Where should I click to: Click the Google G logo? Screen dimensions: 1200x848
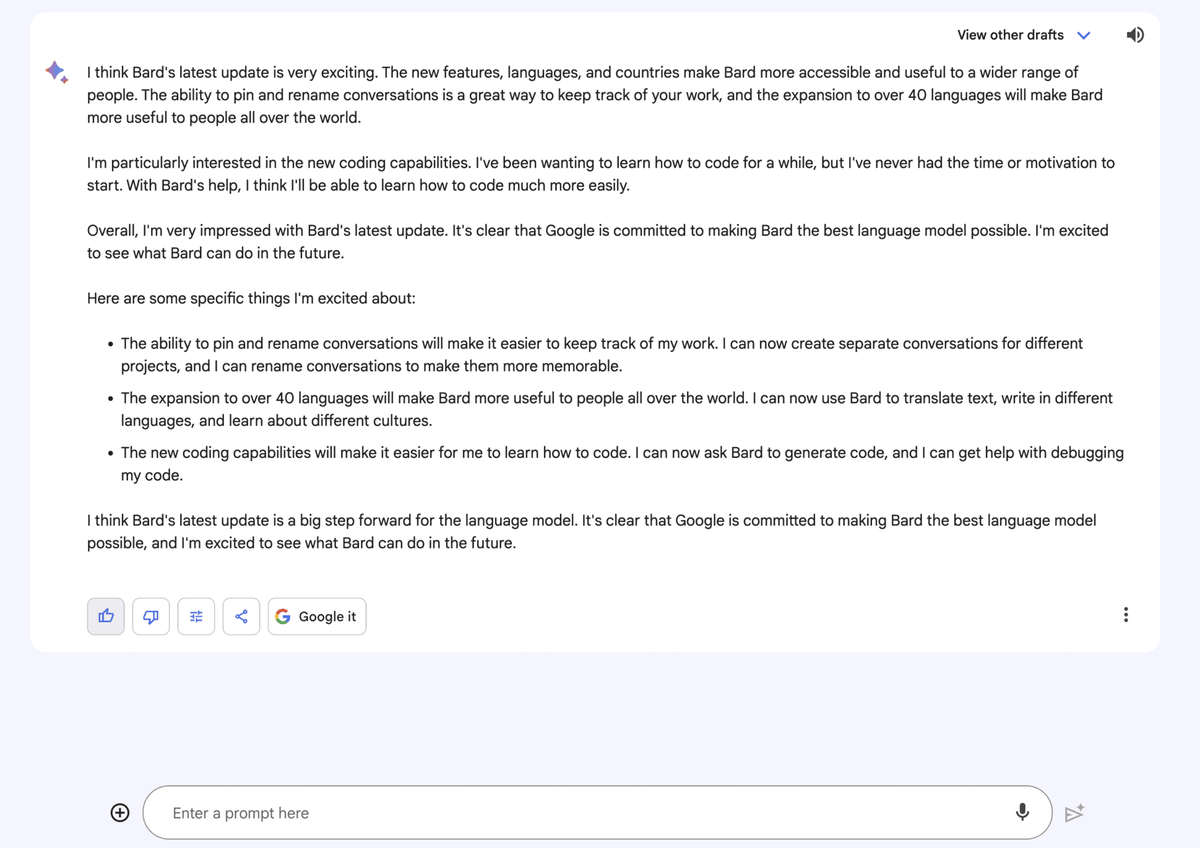click(x=283, y=616)
